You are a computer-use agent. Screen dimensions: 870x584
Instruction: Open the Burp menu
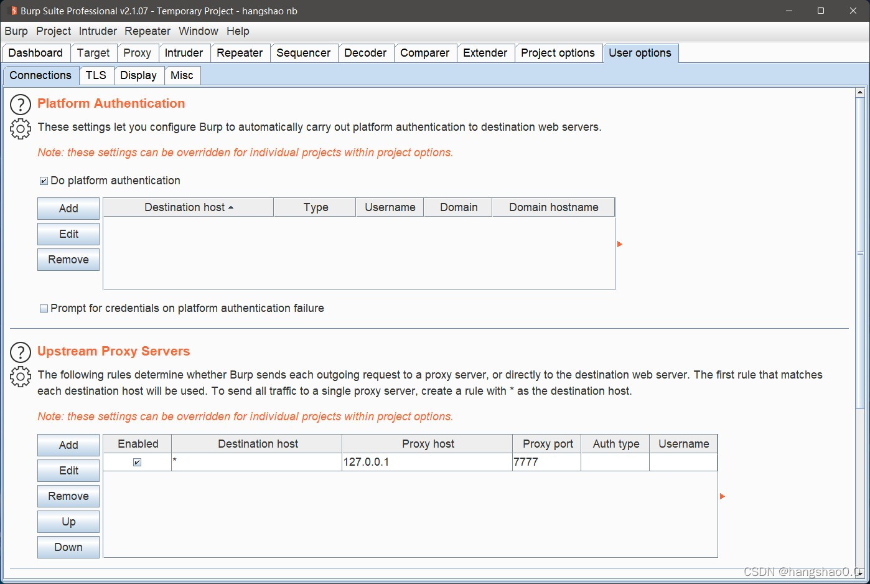pos(16,31)
